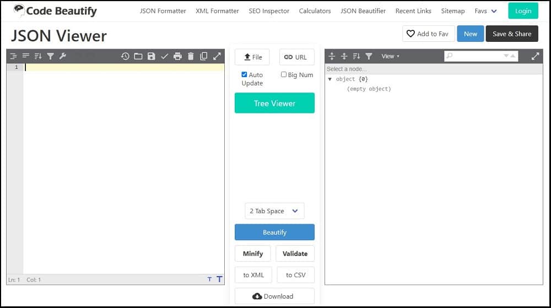Click the Save & Share button
551x308 pixels.
coord(512,34)
